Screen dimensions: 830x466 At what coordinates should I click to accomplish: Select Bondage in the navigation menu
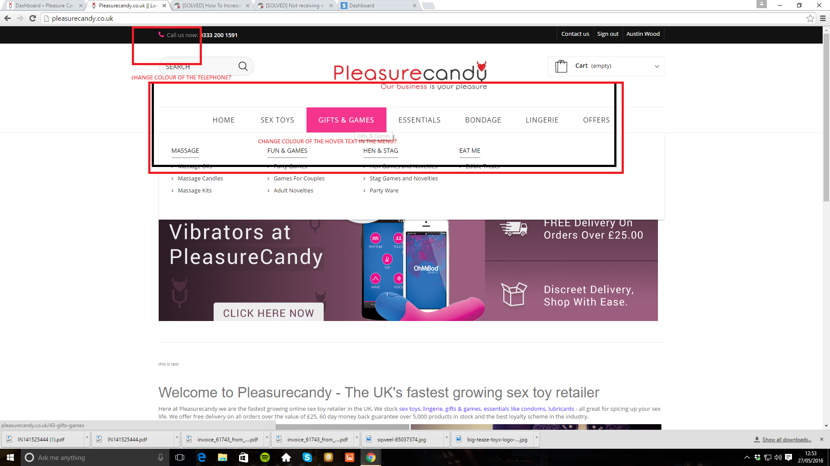483,120
